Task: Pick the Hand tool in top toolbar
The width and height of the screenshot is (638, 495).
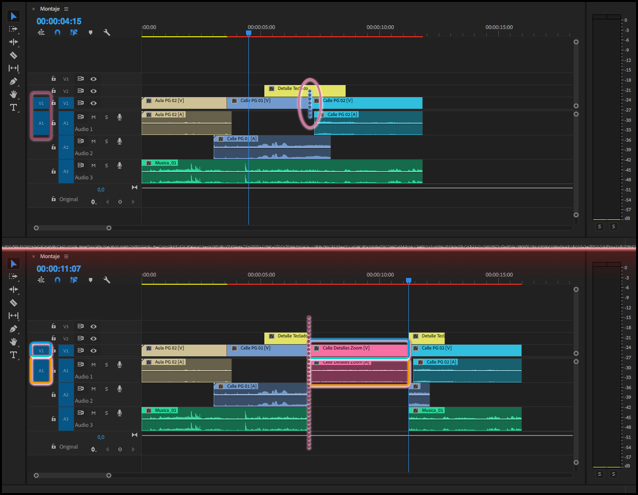Action: tap(14, 94)
